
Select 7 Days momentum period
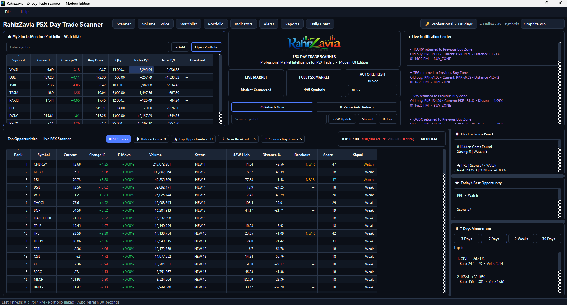point(494,239)
